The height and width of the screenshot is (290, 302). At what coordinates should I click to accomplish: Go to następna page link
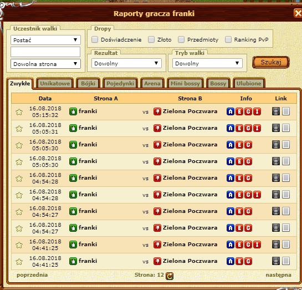pos(278,275)
